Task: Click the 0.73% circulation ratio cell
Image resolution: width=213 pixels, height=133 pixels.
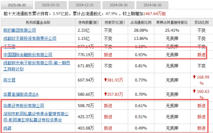Action: (x=141, y=80)
